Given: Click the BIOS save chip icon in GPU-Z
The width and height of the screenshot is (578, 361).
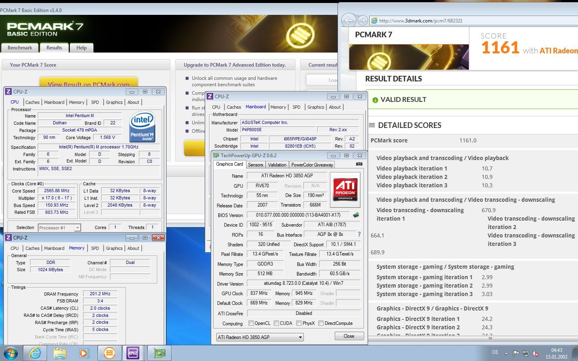Looking at the screenshot, I should pyautogui.click(x=356, y=215).
